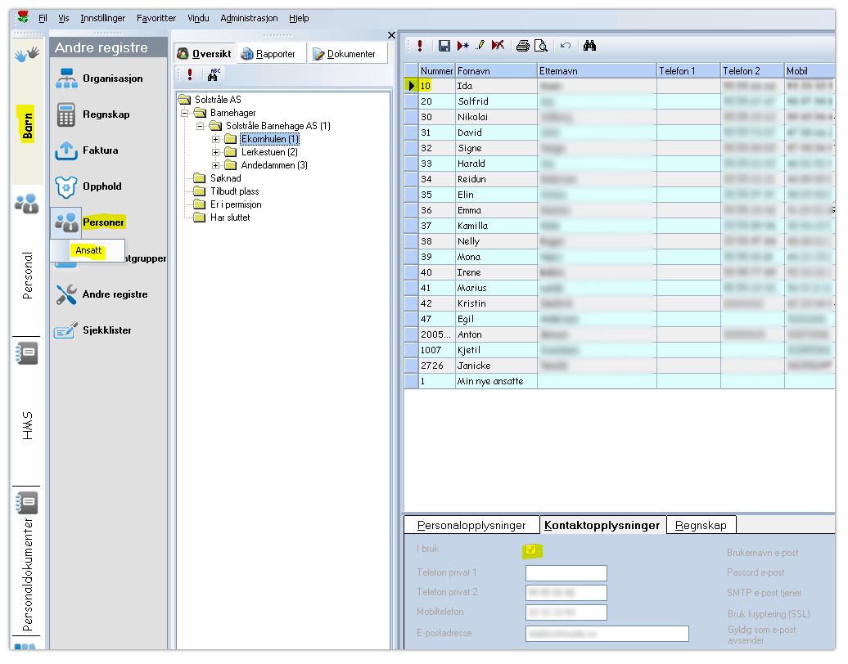Click into the Mobiltelefon field

pyautogui.click(x=566, y=612)
